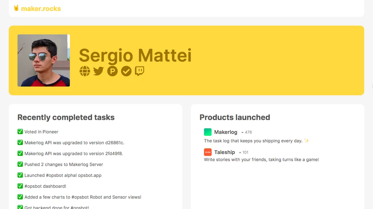Click the Makerlog product name link
The image size is (373, 209).
point(226,132)
